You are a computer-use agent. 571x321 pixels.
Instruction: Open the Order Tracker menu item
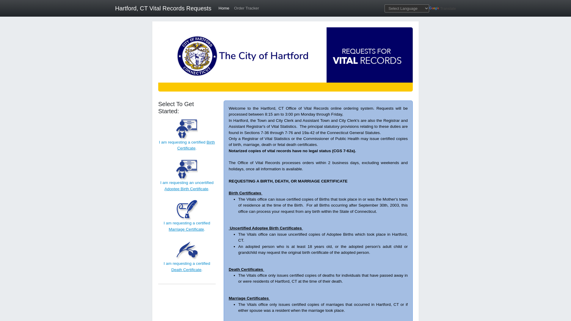pyautogui.click(x=246, y=8)
